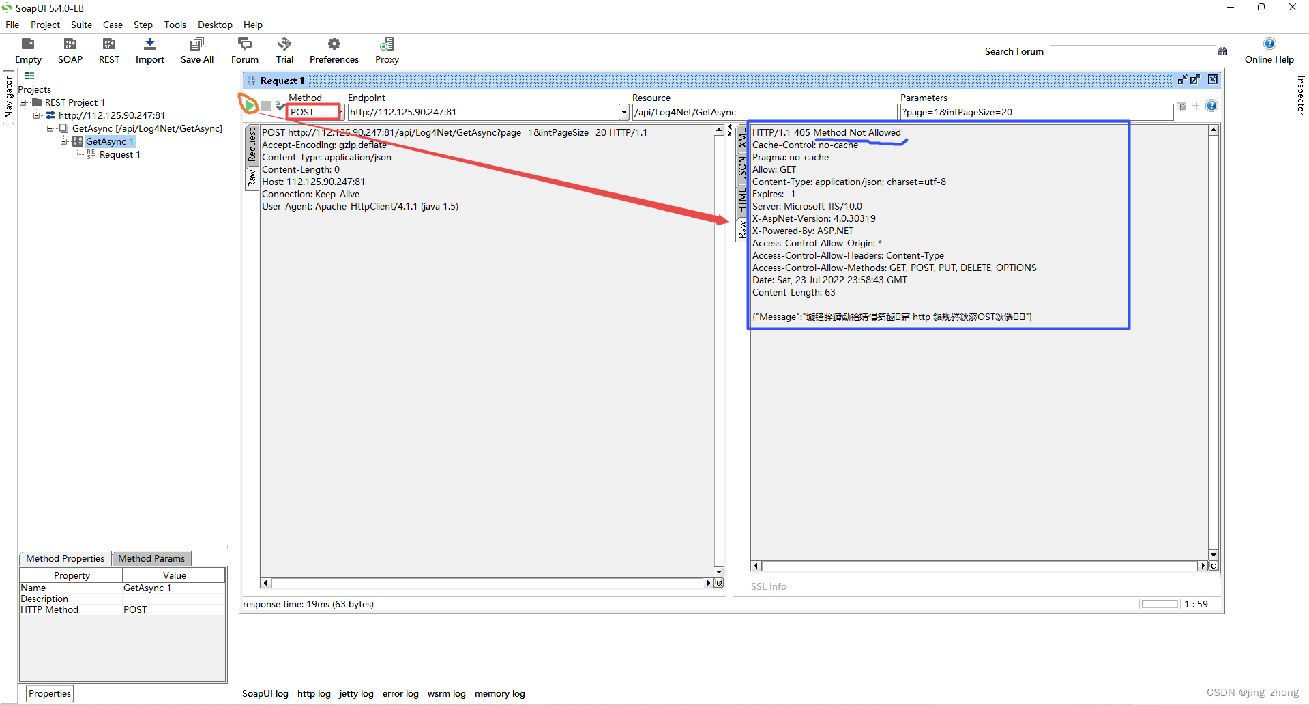Image resolution: width=1309 pixels, height=705 pixels.
Task: Open the error log tab
Action: click(400, 693)
